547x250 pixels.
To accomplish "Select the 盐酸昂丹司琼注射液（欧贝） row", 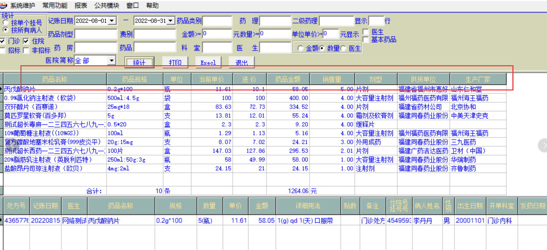I will click(255, 169).
